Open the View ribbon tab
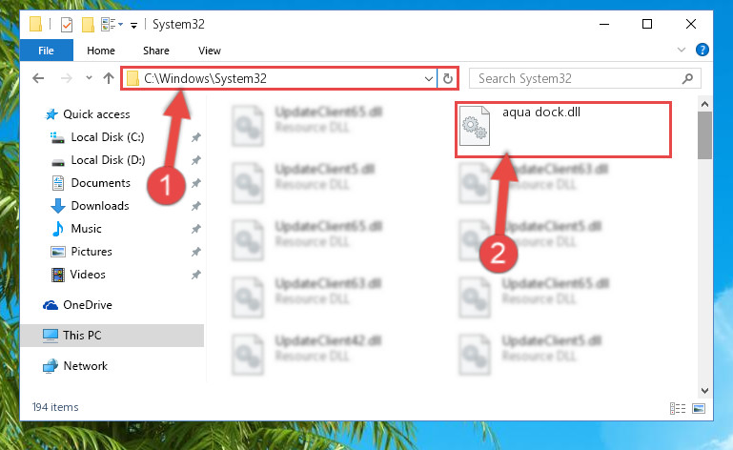 (209, 51)
